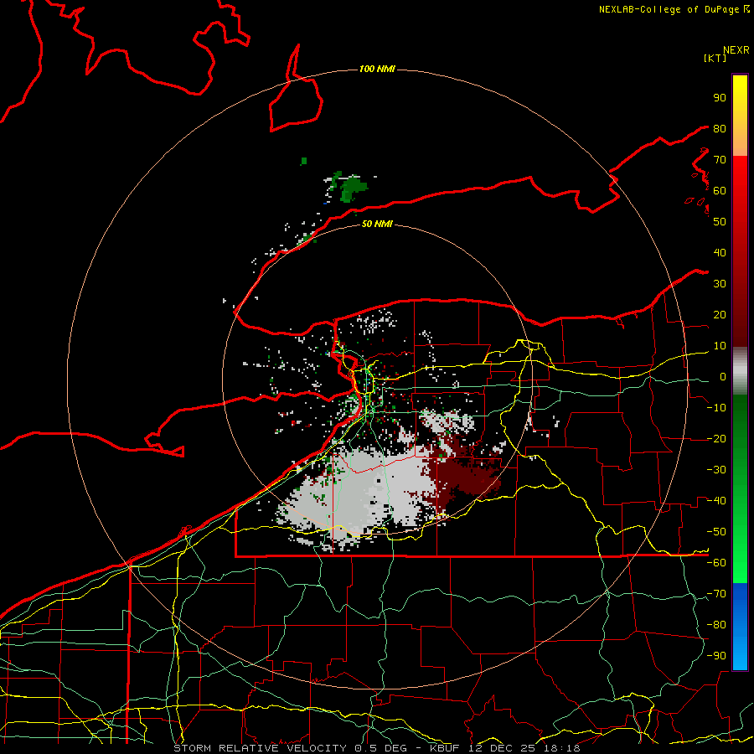
Task: Click the 100 NMI range ring label
Action: coord(377,69)
